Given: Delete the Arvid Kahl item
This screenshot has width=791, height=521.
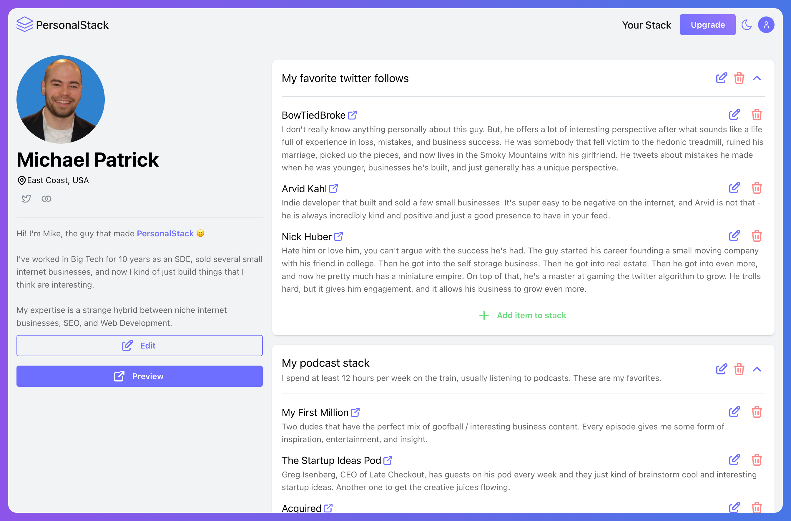Looking at the screenshot, I should click(x=757, y=188).
